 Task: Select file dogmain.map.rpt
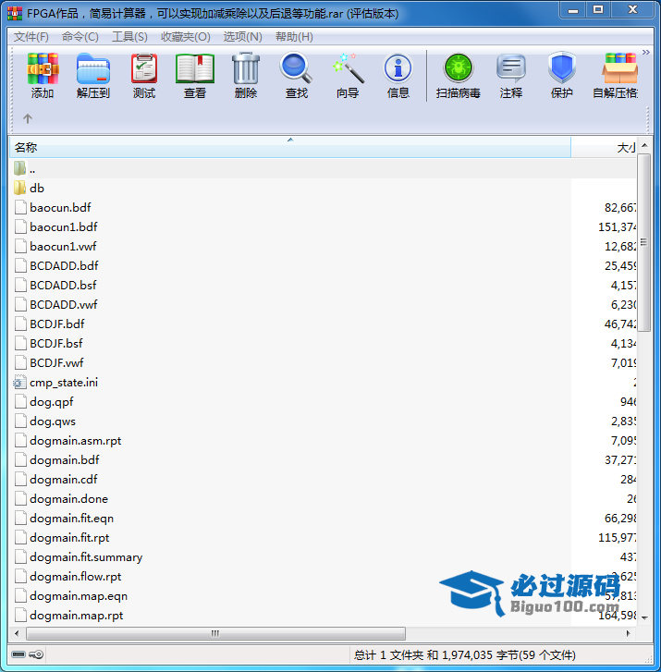tap(77, 616)
